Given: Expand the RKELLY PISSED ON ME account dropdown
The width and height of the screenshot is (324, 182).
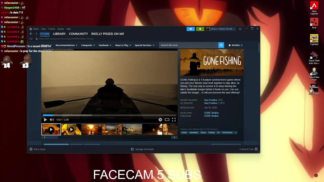Looking at the screenshot, I should (x=222, y=29).
